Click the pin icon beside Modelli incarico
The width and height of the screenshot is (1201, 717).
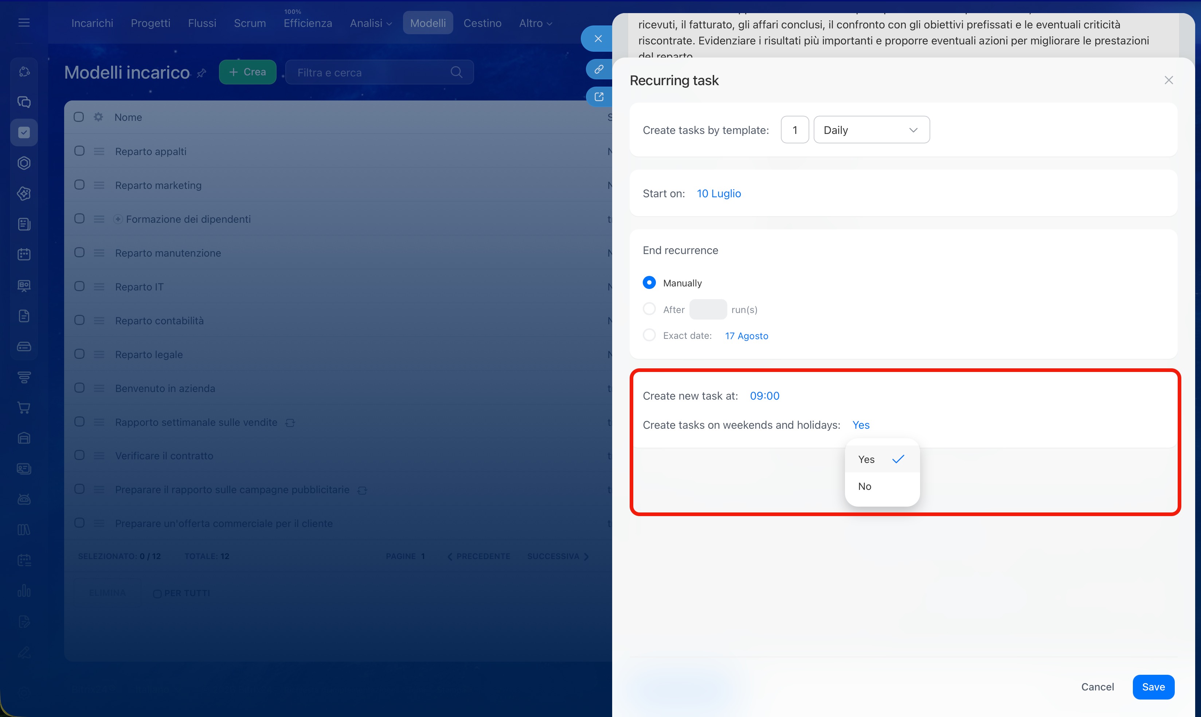202,73
